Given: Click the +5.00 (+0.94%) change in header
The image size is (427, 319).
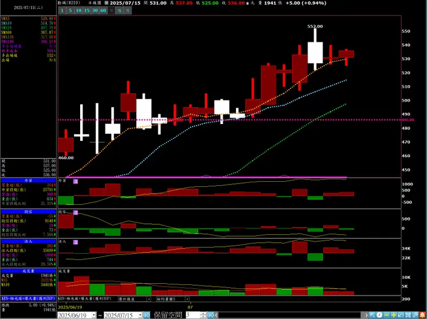Looking at the screenshot, I should 306,3.
